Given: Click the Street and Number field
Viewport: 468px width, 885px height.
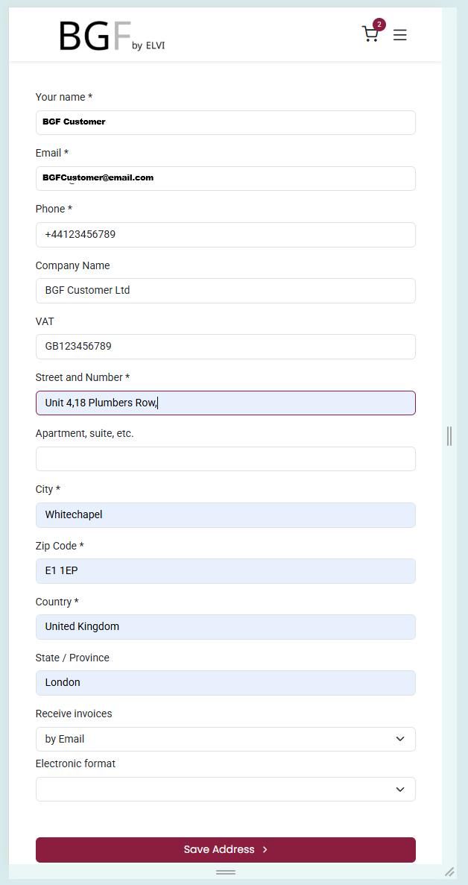Looking at the screenshot, I should (x=225, y=403).
